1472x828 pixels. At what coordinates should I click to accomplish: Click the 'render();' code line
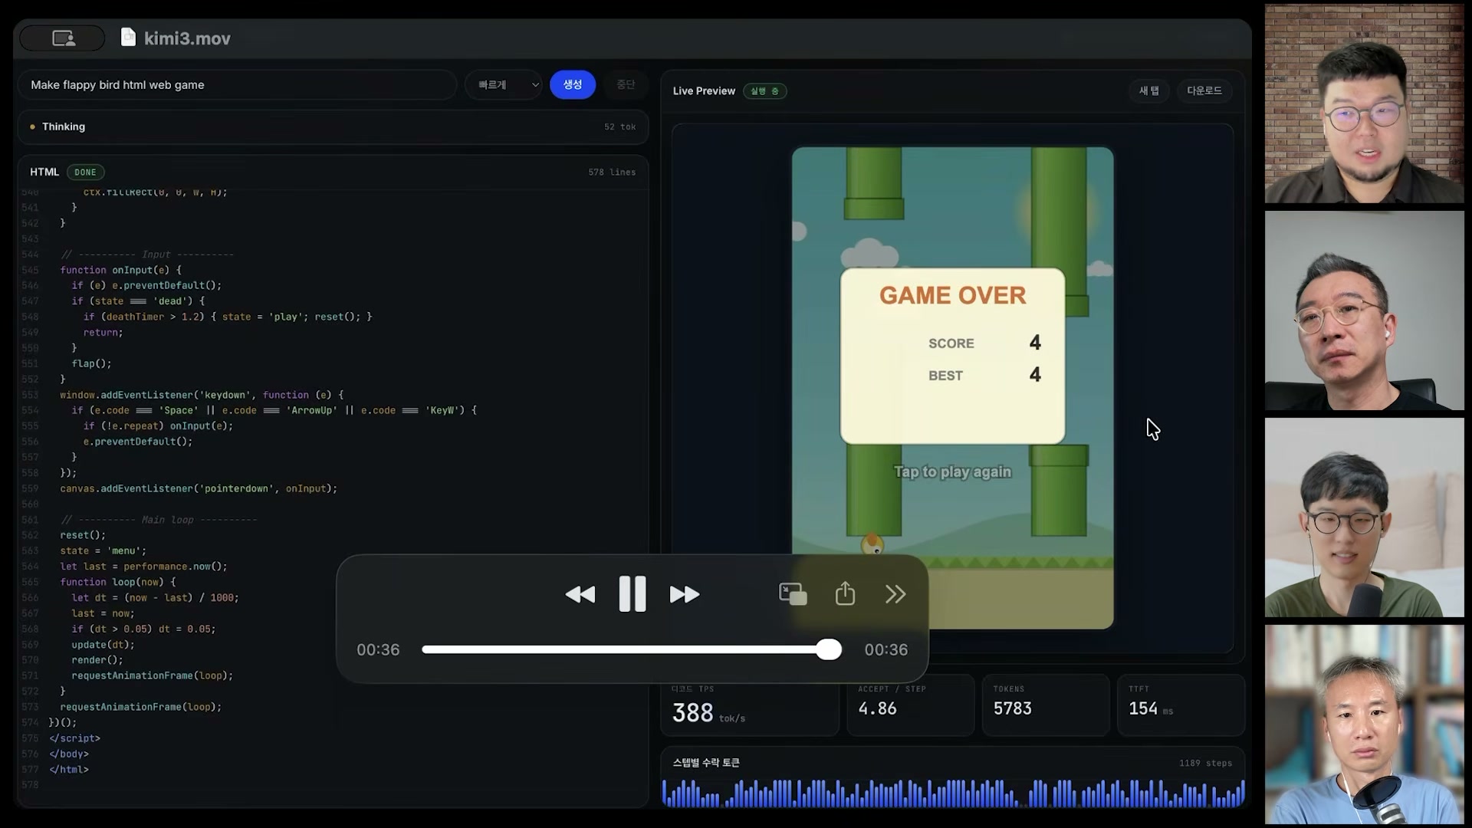[x=97, y=660]
